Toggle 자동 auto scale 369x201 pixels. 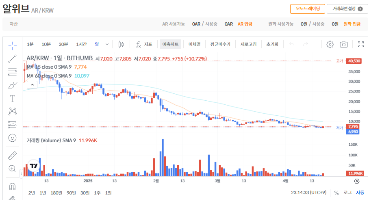click(x=360, y=192)
